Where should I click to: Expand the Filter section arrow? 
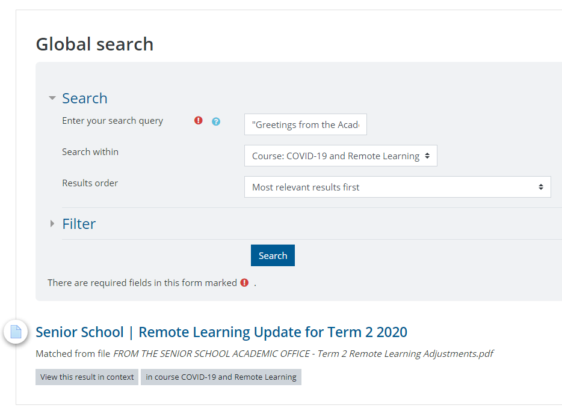(x=52, y=224)
